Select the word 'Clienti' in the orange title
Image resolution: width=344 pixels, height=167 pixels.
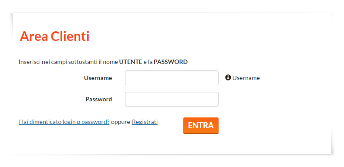click(x=70, y=36)
